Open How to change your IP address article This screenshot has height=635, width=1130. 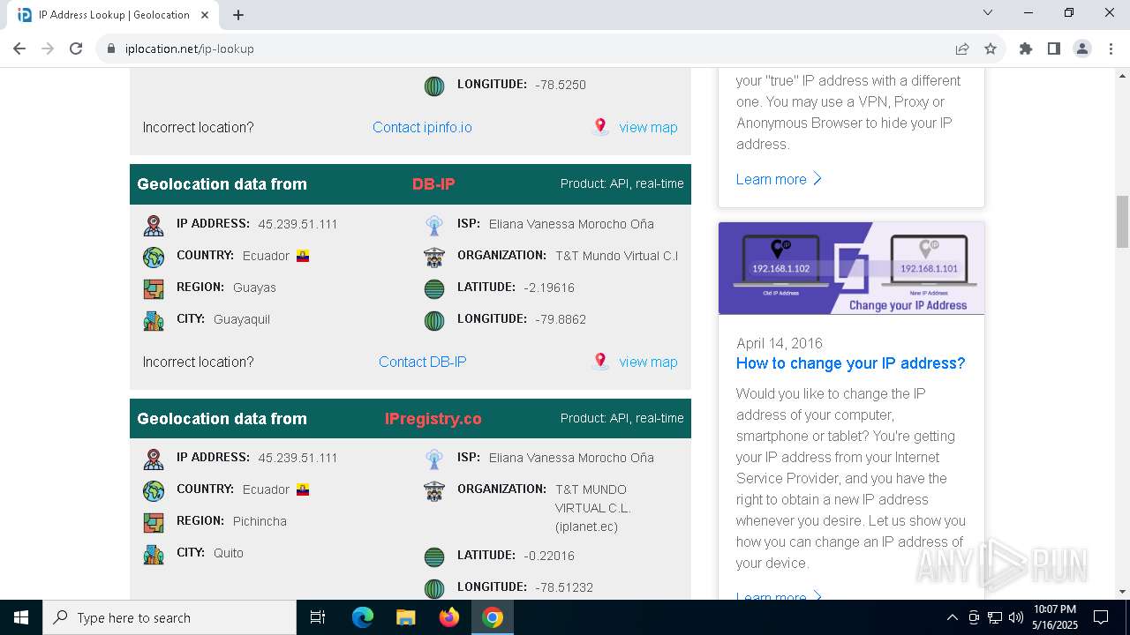851,363
